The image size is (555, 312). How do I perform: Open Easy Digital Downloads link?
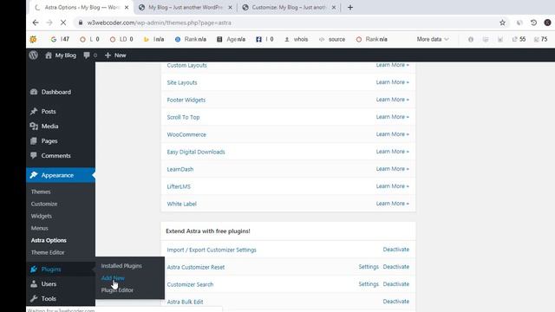click(x=196, y=153)
